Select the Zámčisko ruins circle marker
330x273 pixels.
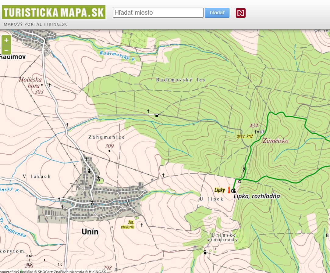point(262,132)
